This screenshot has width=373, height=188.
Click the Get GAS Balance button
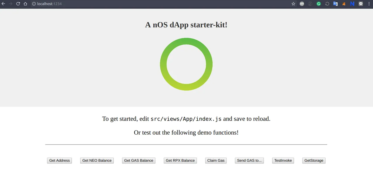click(x=139, y=161)
